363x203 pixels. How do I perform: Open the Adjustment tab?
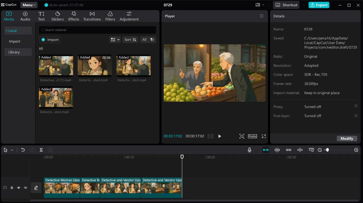pos(129,16)
